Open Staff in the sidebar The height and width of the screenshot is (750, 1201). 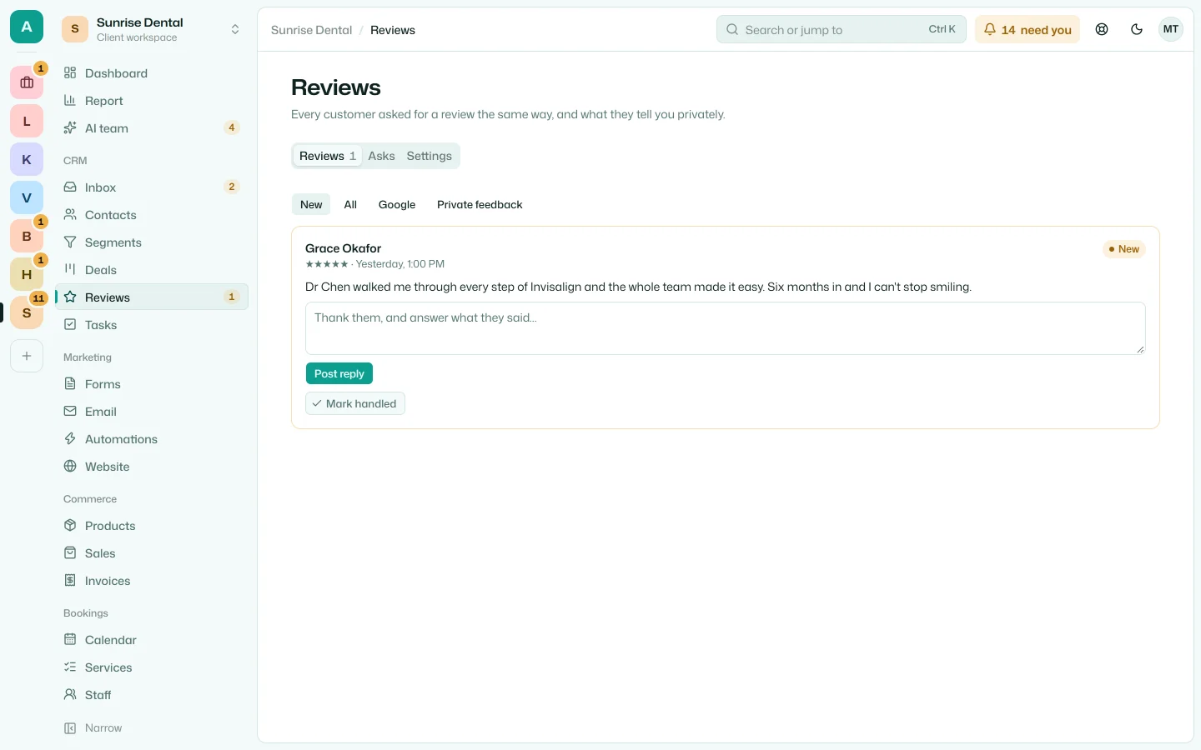click(x=152, y=695)
